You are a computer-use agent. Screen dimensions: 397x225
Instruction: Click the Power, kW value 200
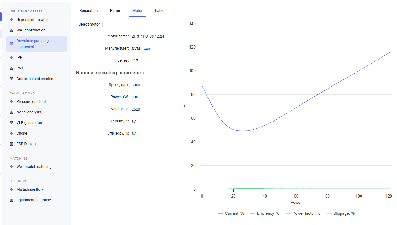135,97
